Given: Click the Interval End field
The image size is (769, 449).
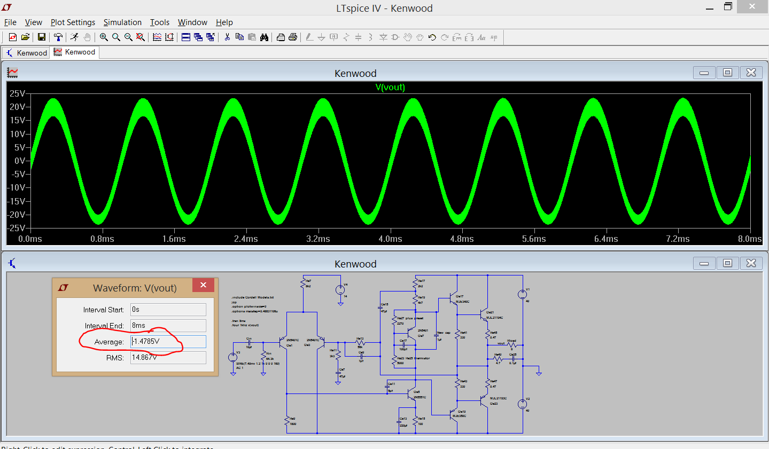Looking at the screenshot, I should tap(168, 326).
